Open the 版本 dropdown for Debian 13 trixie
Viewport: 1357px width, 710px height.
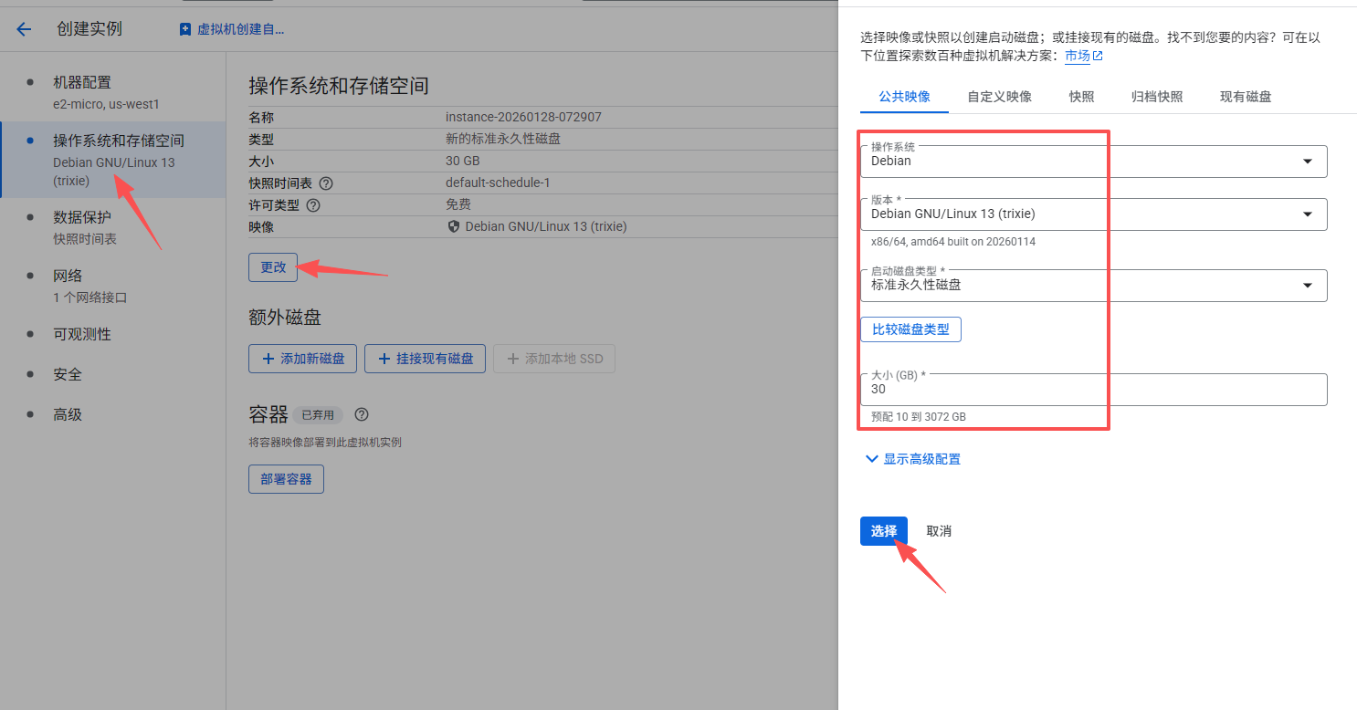coord(1092,214)
